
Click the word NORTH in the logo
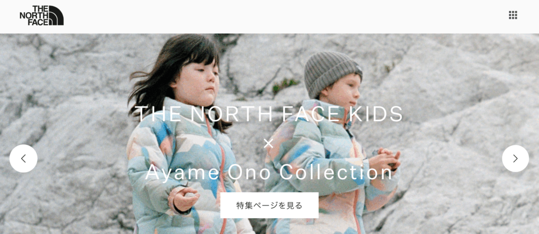(34, 15)
